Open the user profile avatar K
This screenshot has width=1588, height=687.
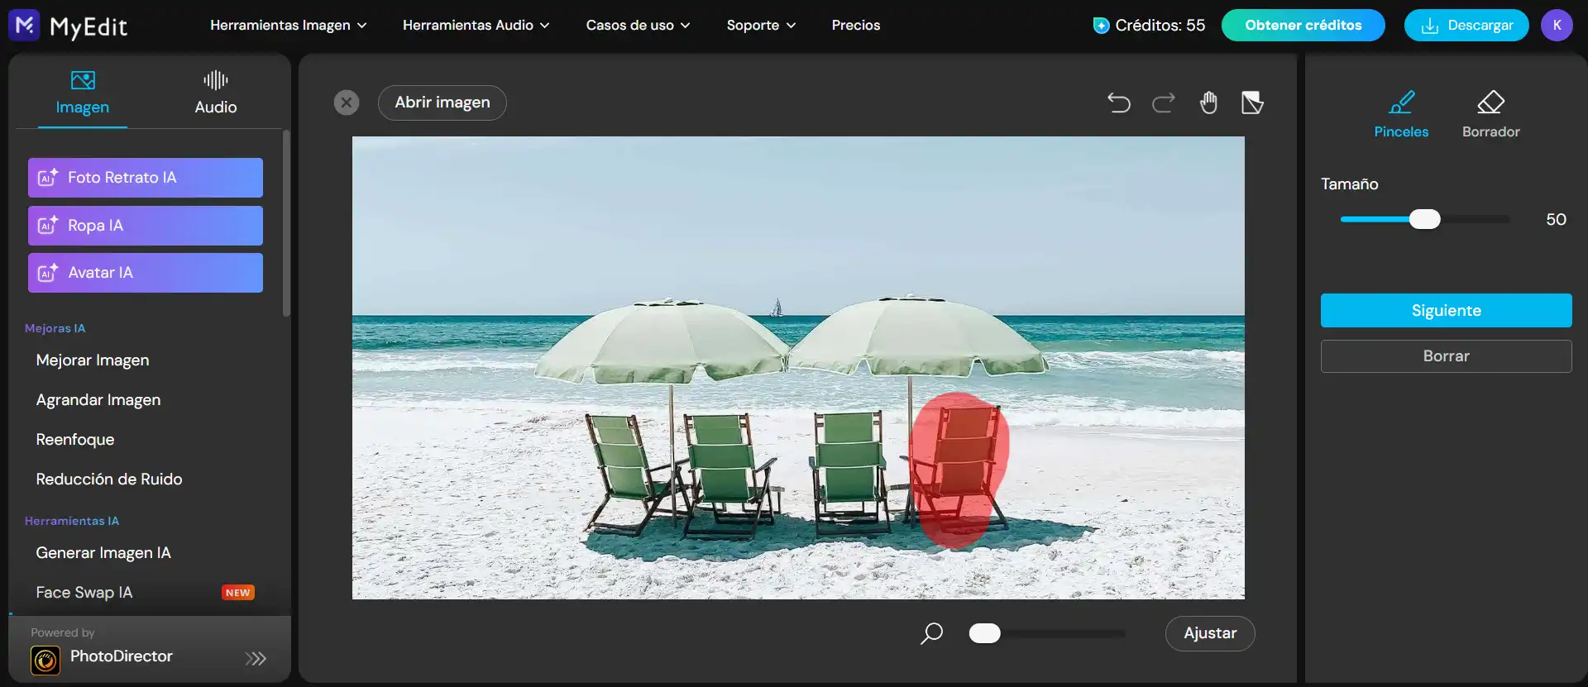[x=1557, y=26]
